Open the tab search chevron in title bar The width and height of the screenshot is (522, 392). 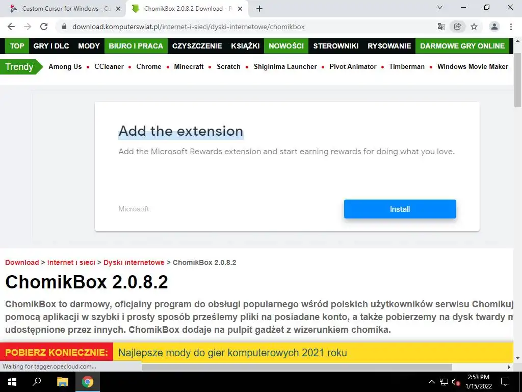(440, 7)
